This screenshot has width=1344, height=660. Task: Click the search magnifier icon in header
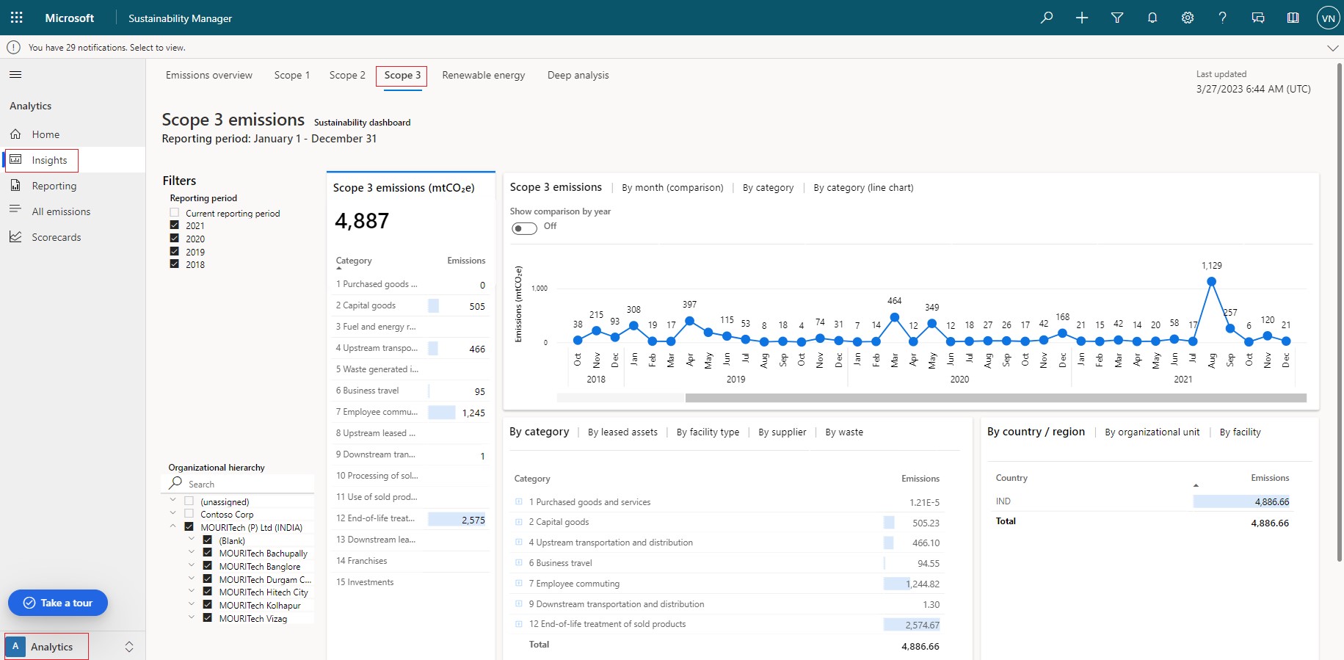1047,18
